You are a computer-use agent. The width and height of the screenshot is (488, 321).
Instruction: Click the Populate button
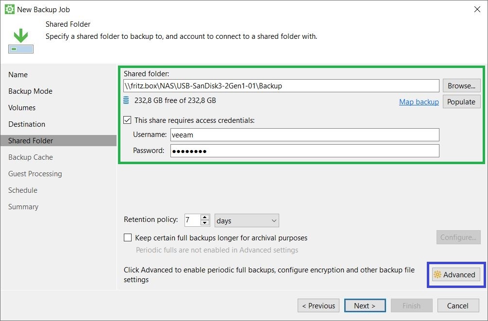pos(461,102)
